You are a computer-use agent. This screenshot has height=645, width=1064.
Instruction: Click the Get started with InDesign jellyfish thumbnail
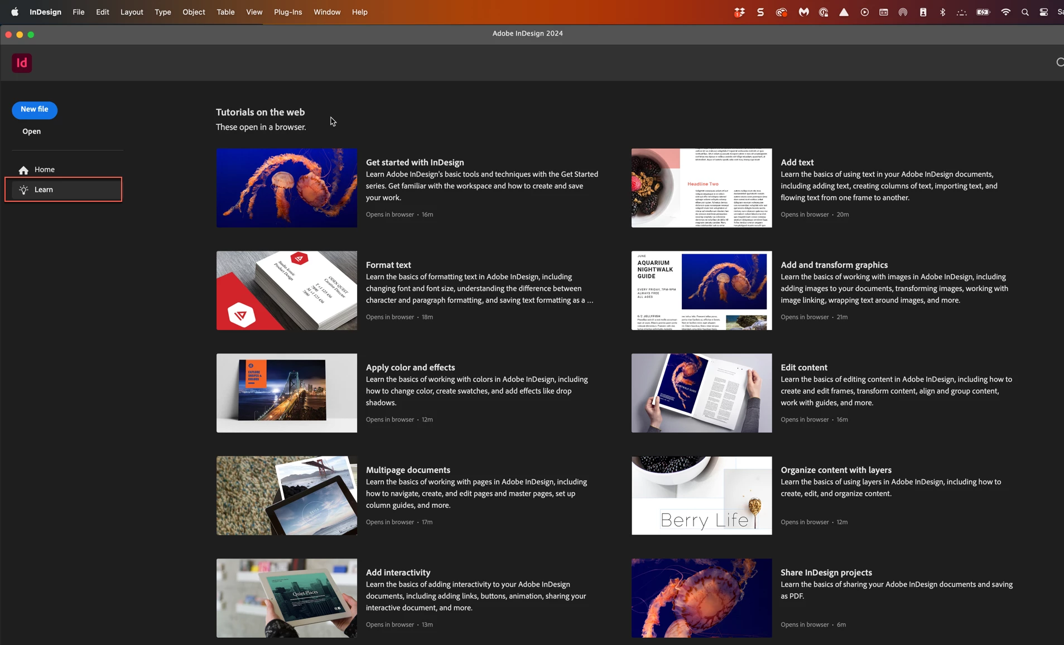(x=287, y=188)
